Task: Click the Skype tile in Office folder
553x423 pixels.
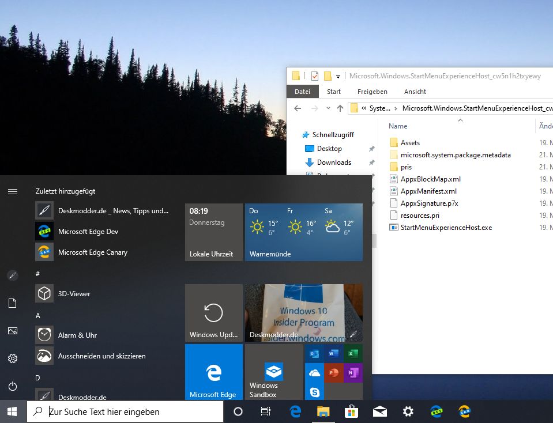Action: click(x=314, y=392)
